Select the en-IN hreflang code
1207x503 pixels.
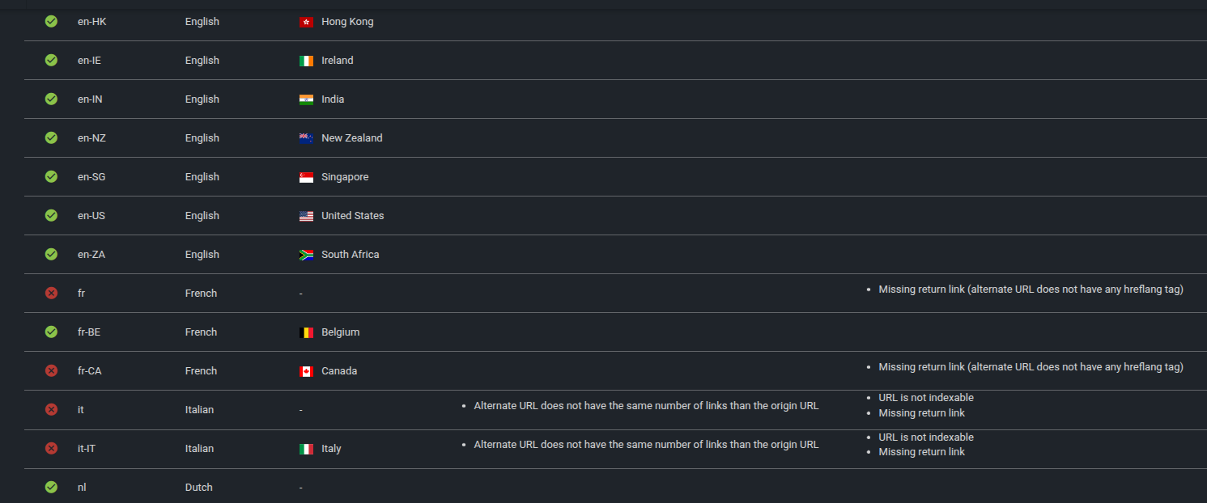[91, 99]
